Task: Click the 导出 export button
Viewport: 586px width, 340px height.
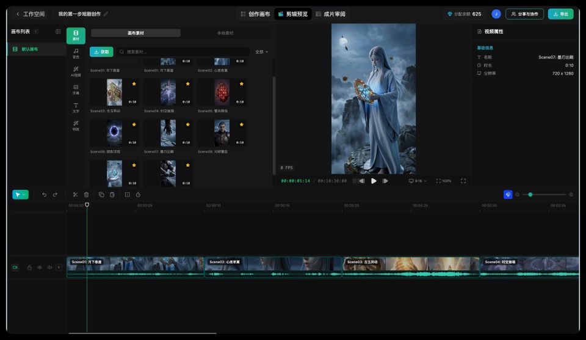Action: pos(560,14)
